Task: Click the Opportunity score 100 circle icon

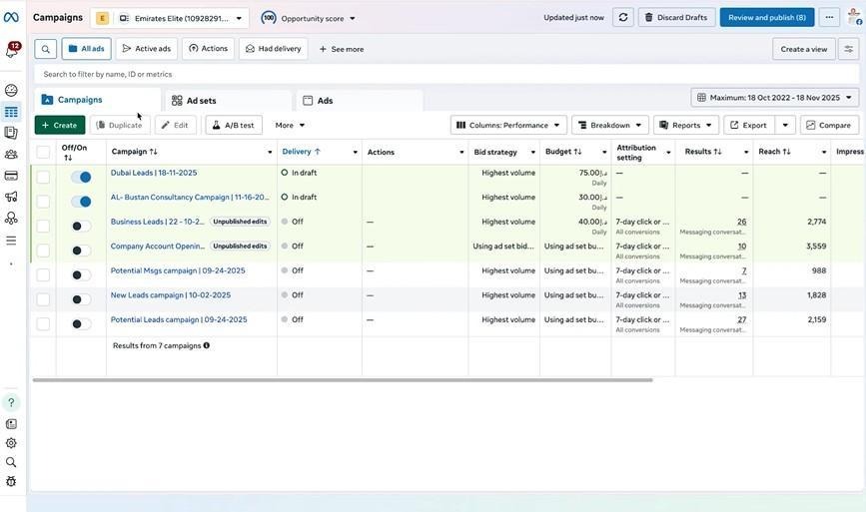Action: click(x=269, y=18)
